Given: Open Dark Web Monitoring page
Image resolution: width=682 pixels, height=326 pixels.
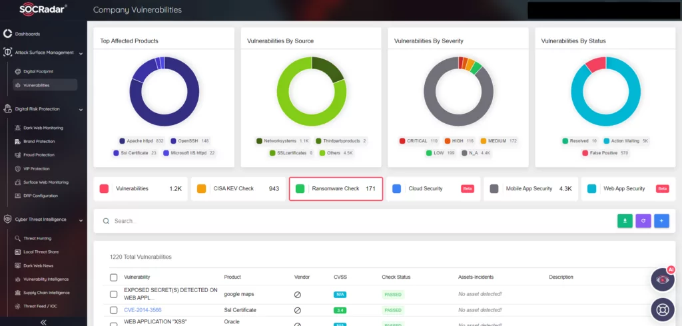Looking at the screenshot, I should tap(43, 128).
